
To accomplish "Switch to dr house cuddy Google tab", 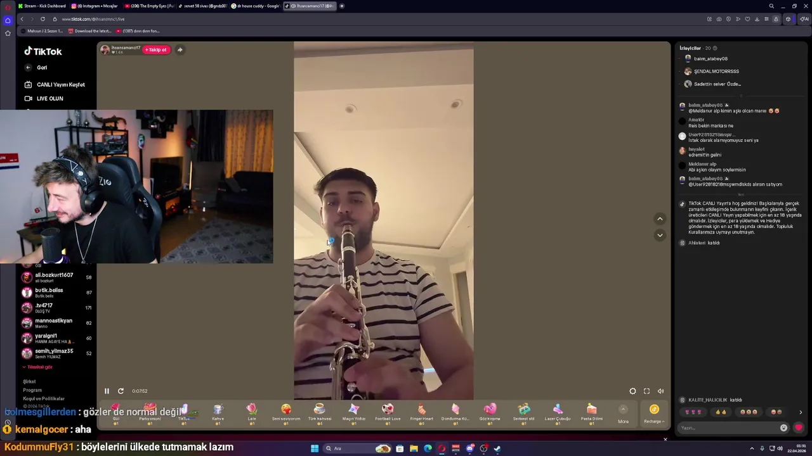I will pyautogui.click(x=255, y=6).
